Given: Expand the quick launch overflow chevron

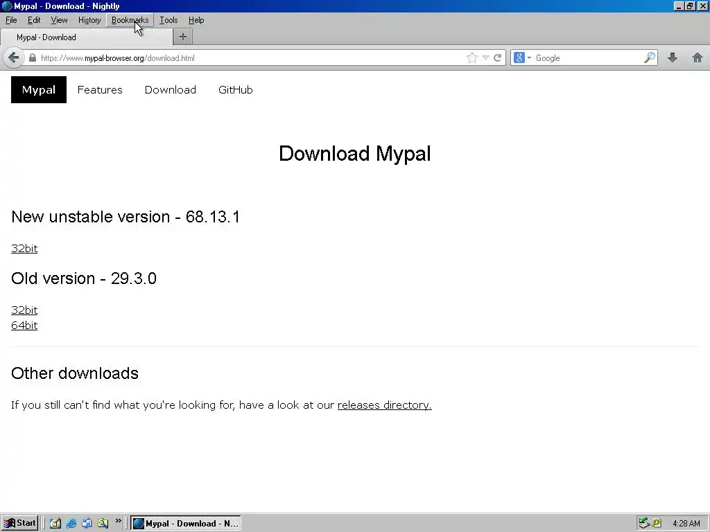Looking at the screenshot, I should click(x=118, y=521).
